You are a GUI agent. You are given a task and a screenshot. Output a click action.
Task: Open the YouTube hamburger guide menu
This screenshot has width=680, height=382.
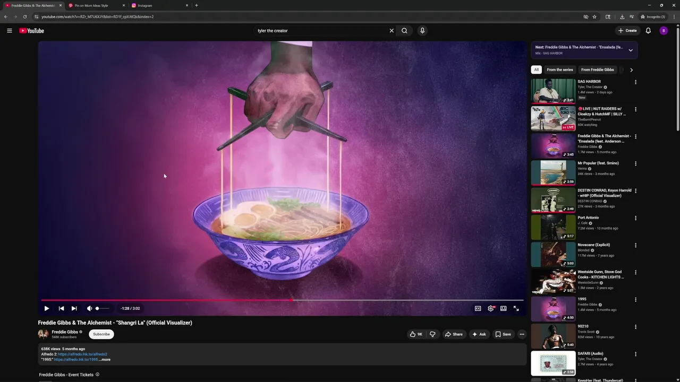[x=9, y=31]
